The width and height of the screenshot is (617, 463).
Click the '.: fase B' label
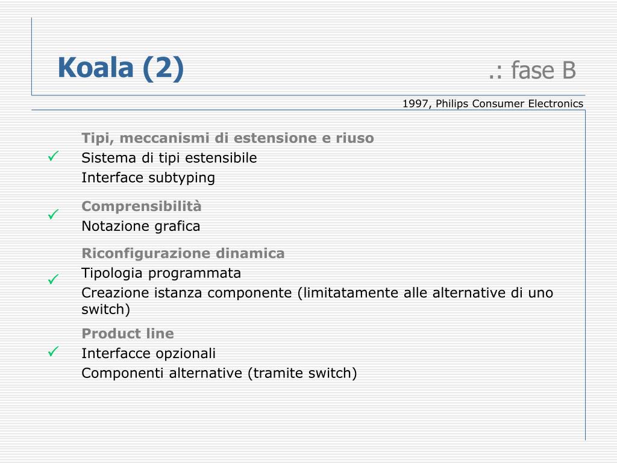(x=532, y=71)
